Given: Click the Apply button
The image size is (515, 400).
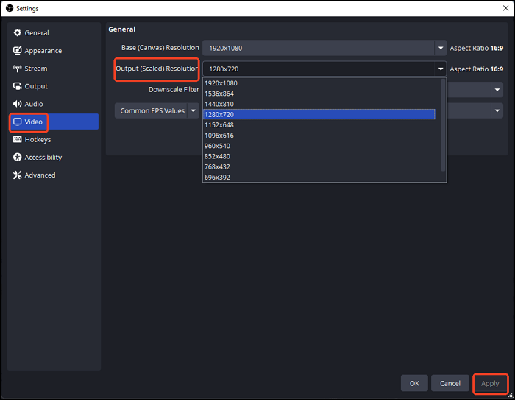Looking at the screenshot, I should pos(489,383).
